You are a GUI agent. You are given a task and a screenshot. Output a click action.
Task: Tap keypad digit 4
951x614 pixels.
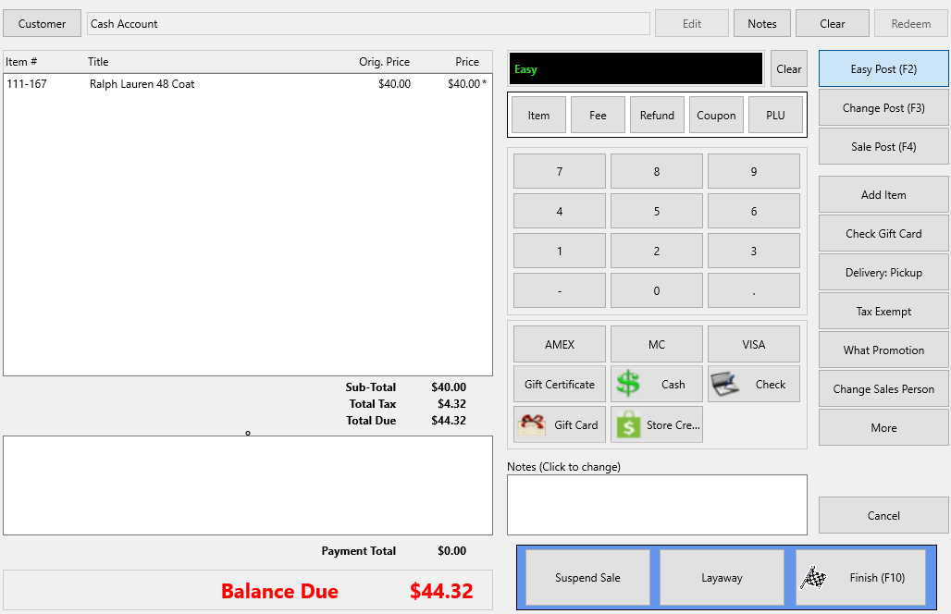(x=559, y=211)
